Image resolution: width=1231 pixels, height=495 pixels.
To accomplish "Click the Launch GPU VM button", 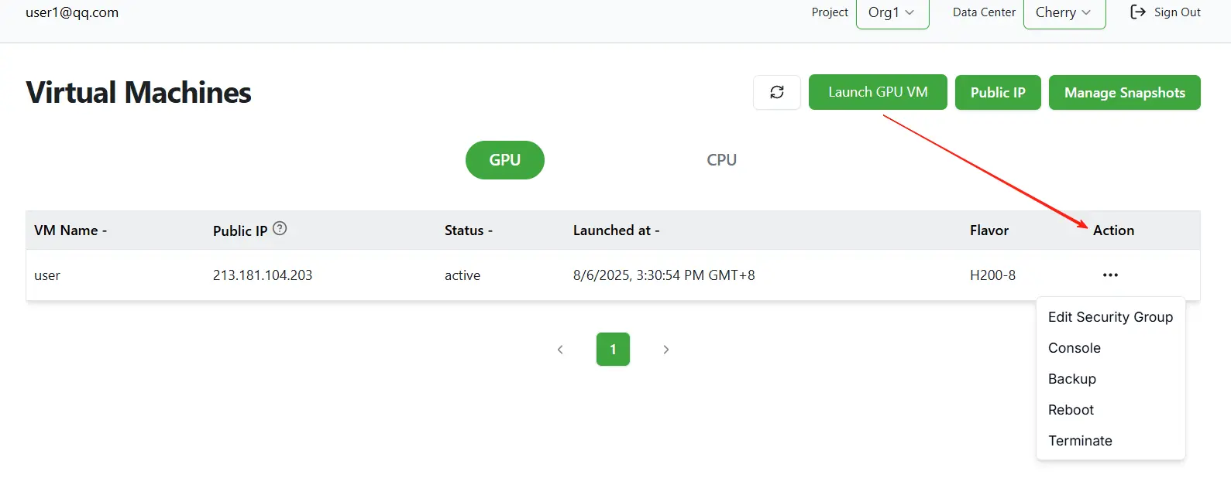I will (878, 92).
